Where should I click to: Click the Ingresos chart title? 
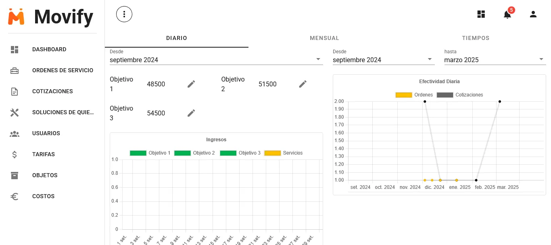click(x=216, y=140)
